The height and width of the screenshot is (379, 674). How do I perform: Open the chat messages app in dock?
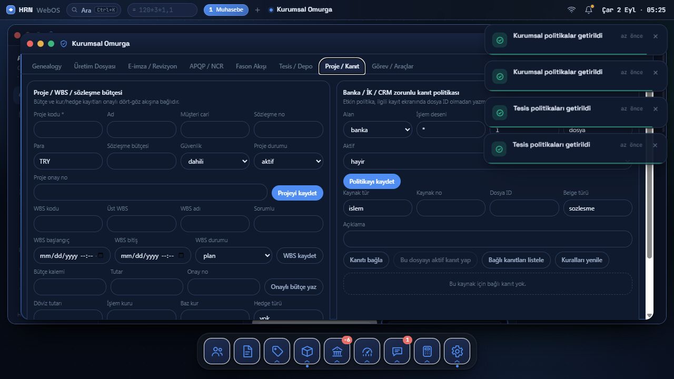coord(397,351)
